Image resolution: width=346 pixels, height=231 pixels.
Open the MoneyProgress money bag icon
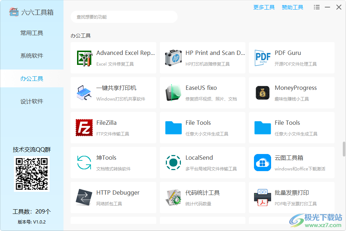pos(263,93)
